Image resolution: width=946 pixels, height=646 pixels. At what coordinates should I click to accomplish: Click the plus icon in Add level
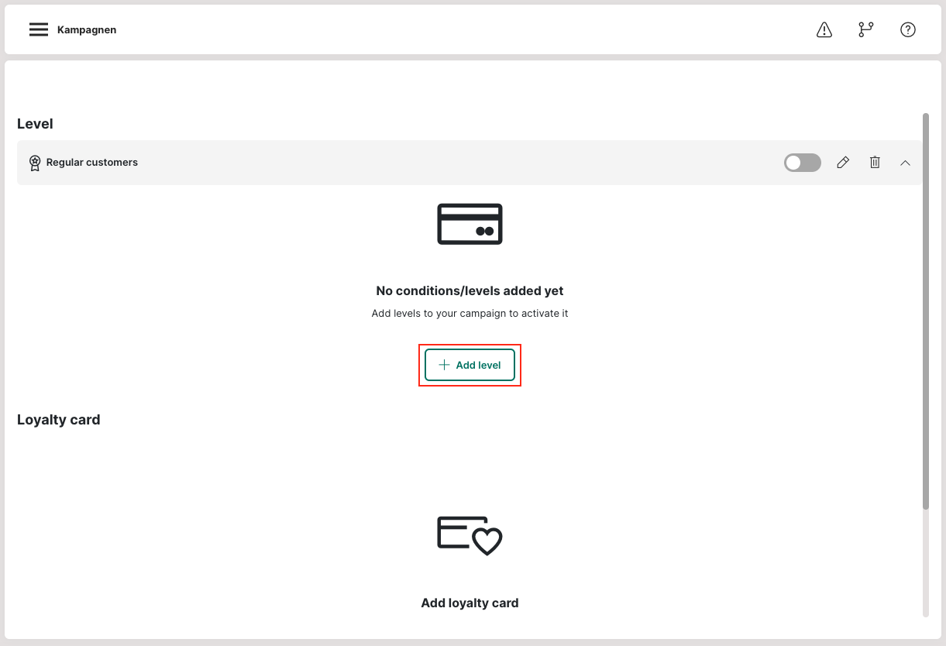click(444, 365)
